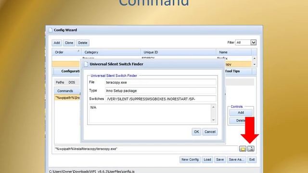Screen dimensions: 308x173
Task: Click the Load button
Action: (207, 160)
